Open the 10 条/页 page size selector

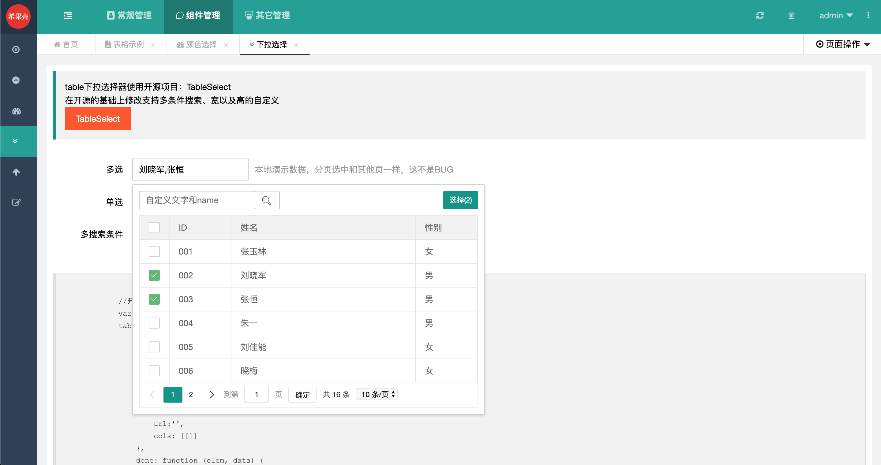click(377, 394)
